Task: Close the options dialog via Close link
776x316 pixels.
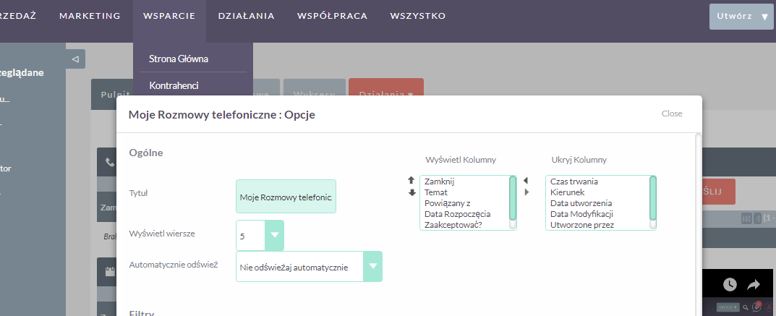Action: (672, 114)
